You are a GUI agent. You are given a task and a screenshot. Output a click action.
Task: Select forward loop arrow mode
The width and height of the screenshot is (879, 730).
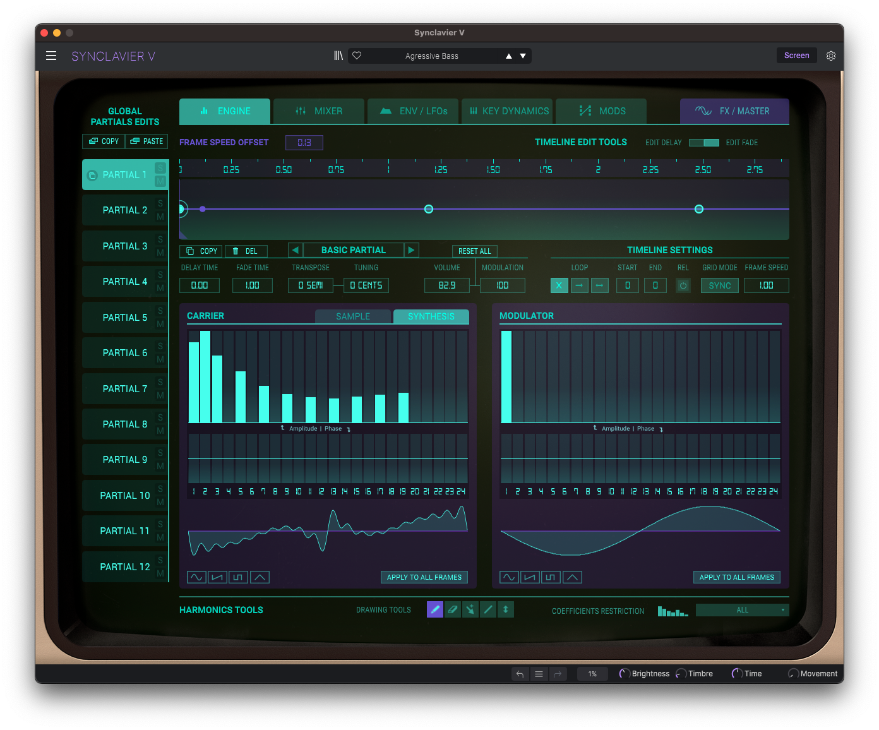pos(579,285)
